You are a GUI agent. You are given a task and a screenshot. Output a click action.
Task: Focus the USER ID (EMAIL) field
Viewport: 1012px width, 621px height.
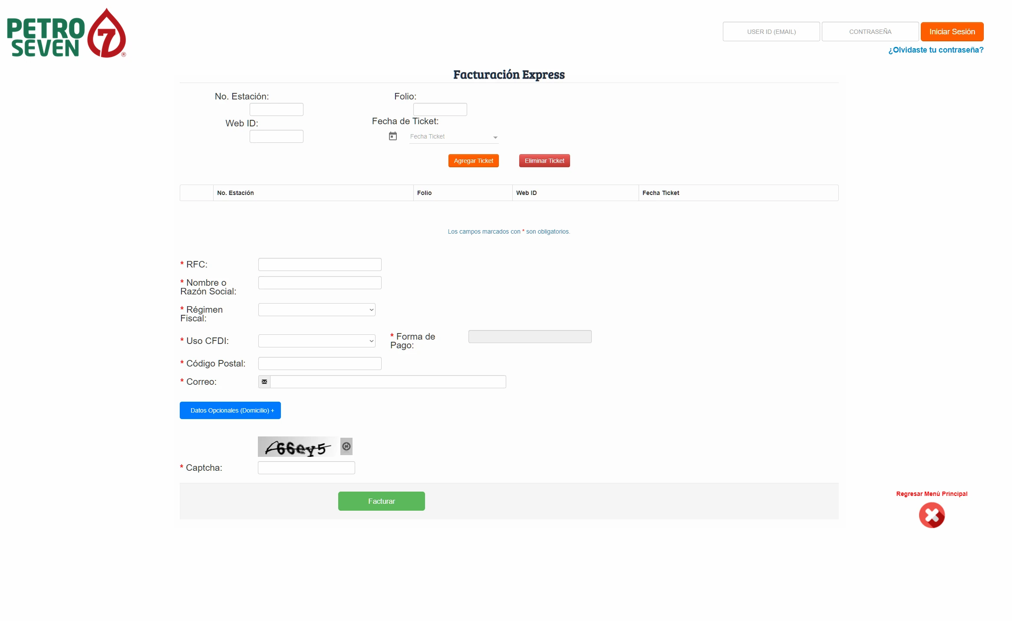771,32
